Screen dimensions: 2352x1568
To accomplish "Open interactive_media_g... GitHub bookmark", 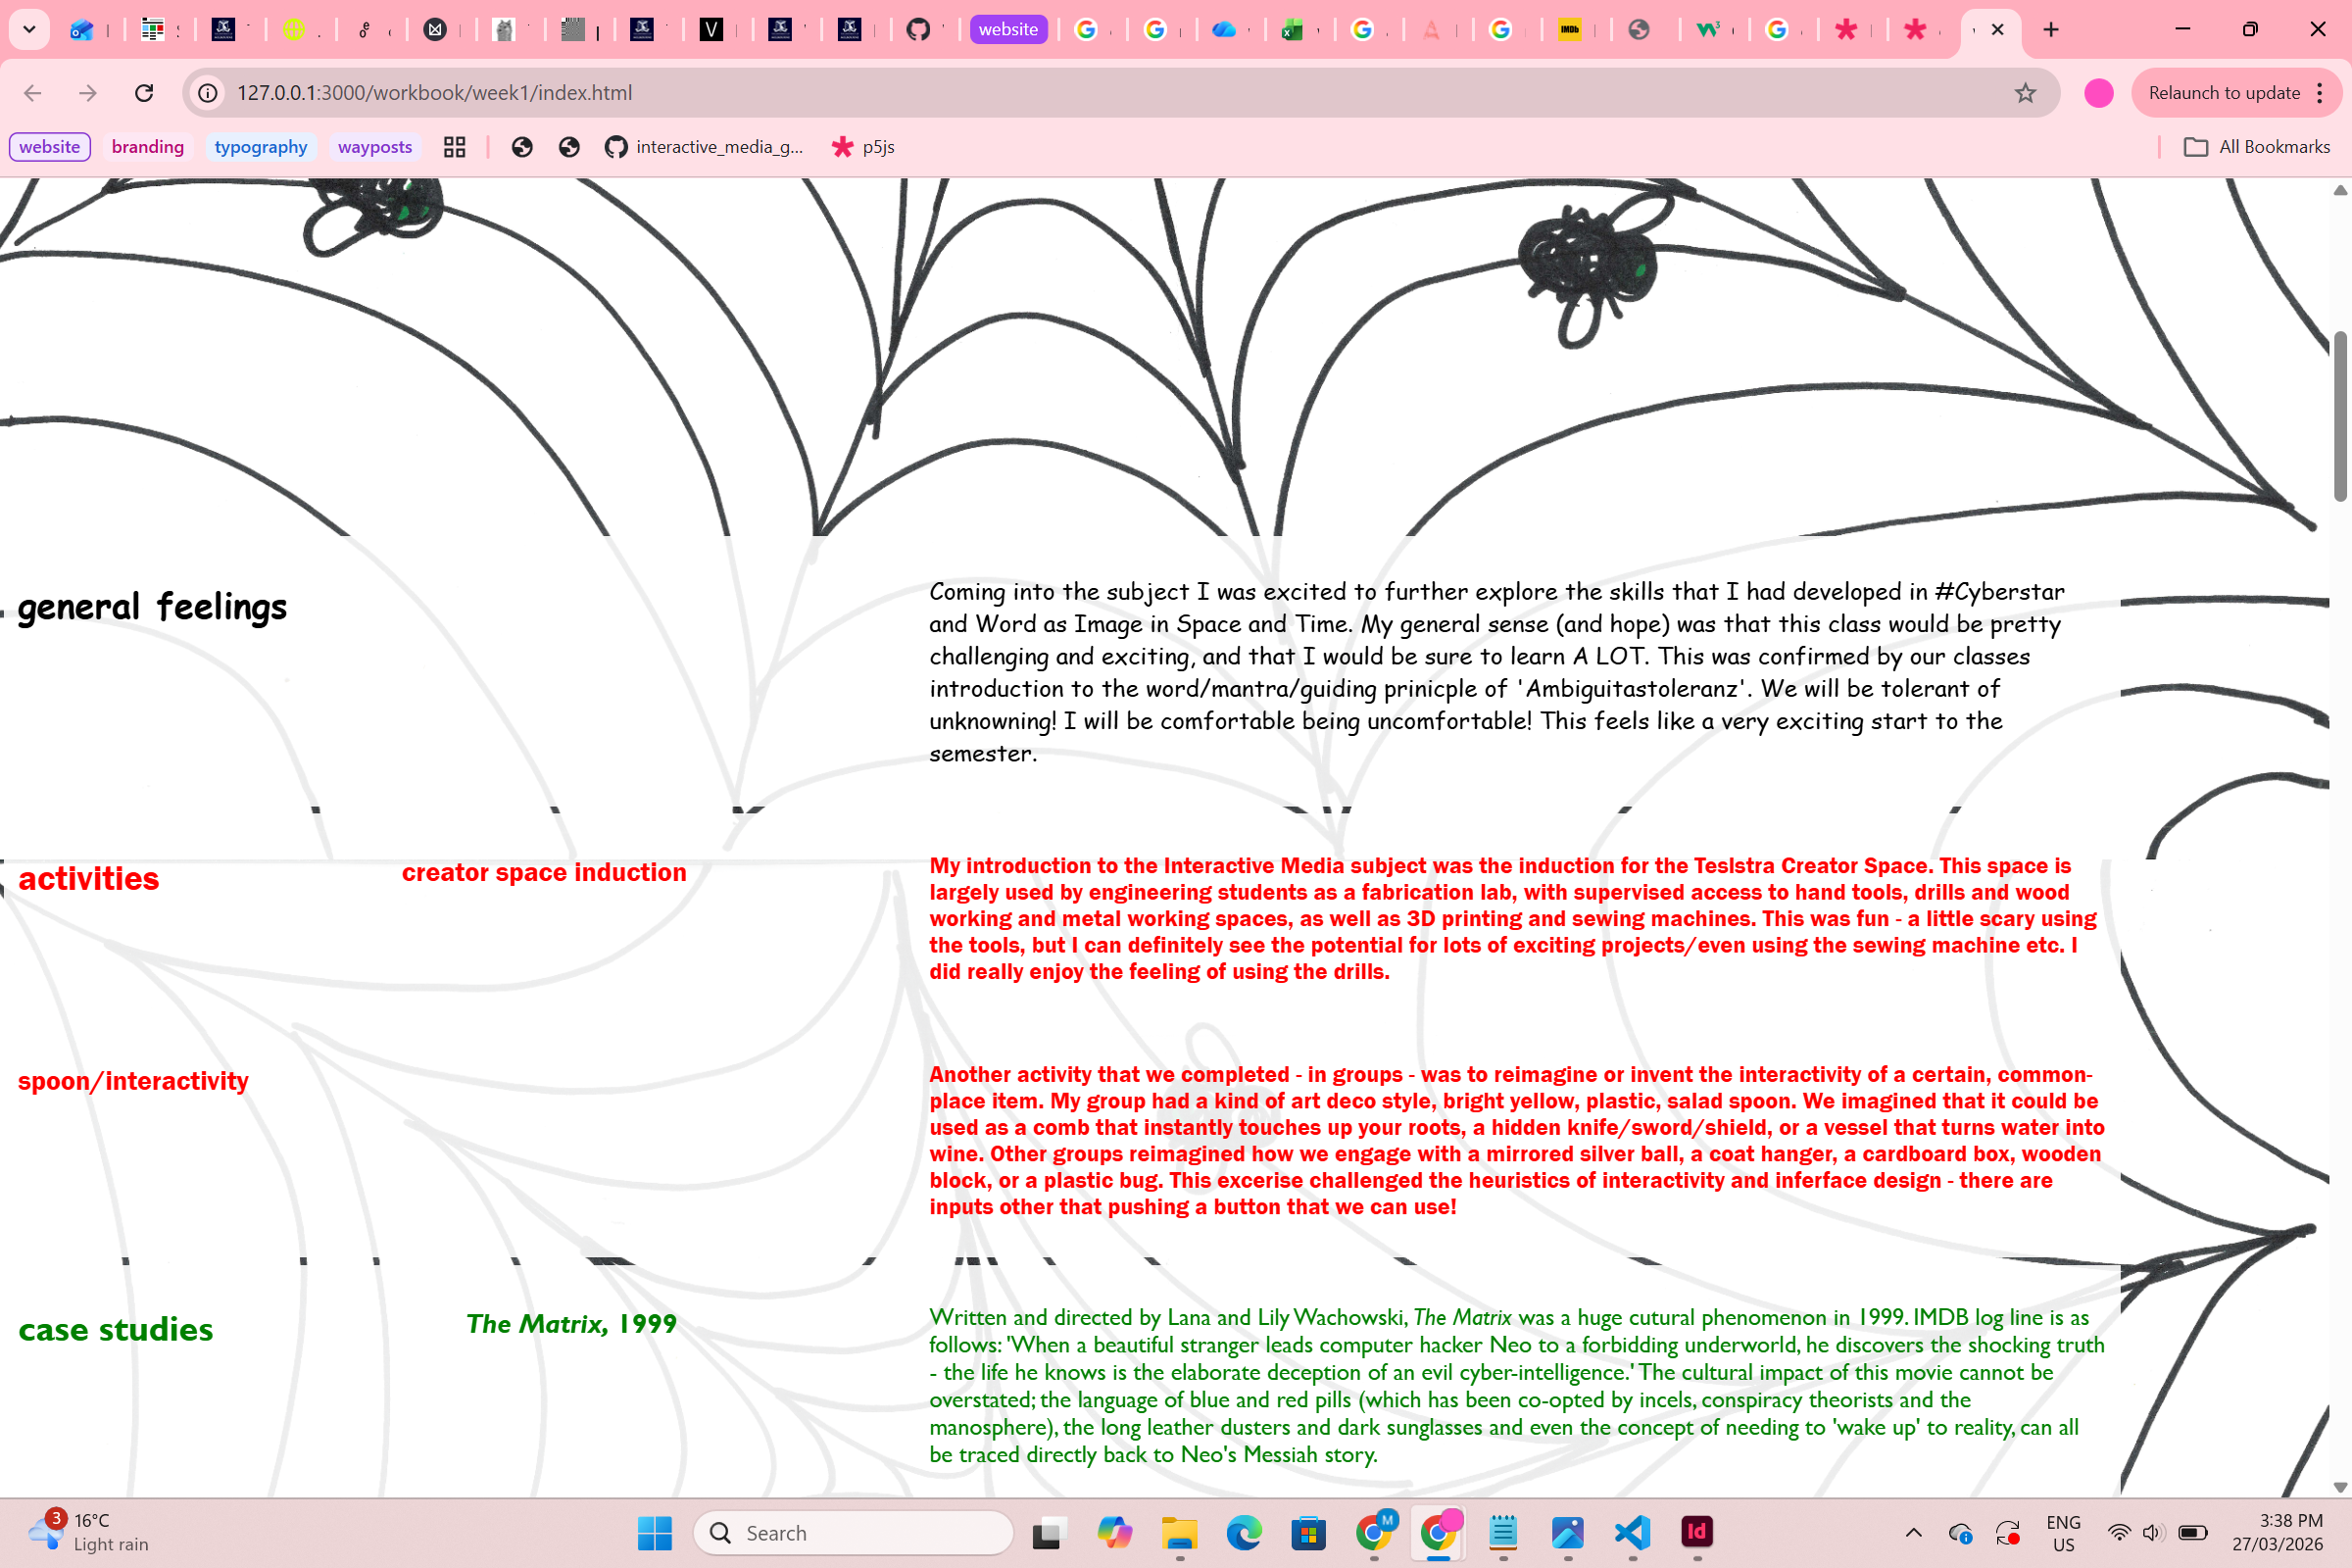I will point(703,147).
